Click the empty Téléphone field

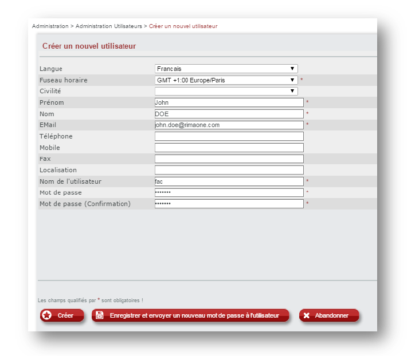[229, 136]
